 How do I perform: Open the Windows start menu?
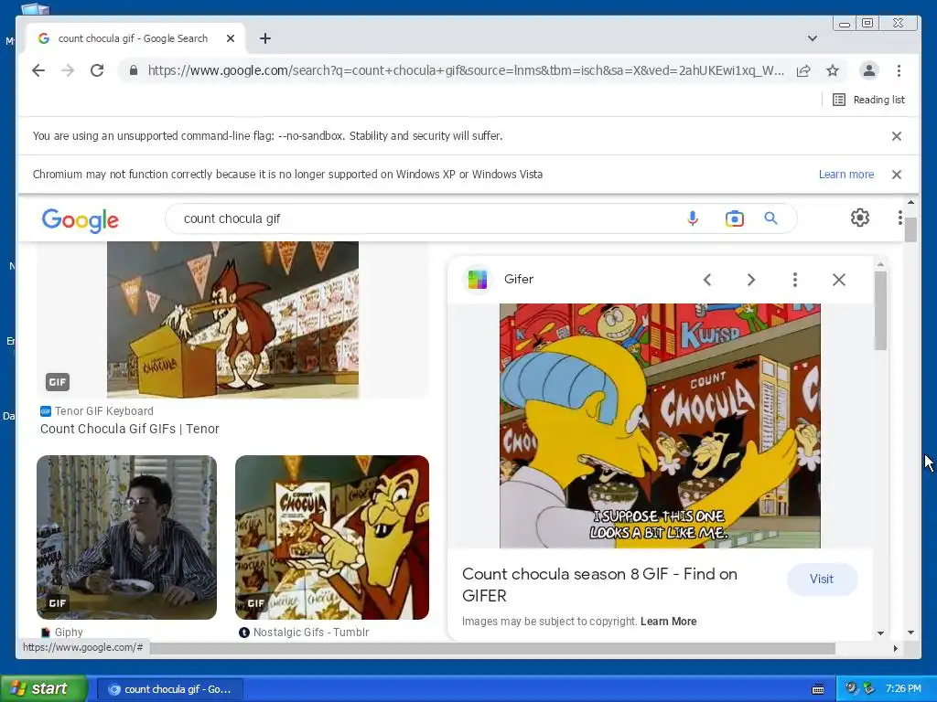coord(44,689)
